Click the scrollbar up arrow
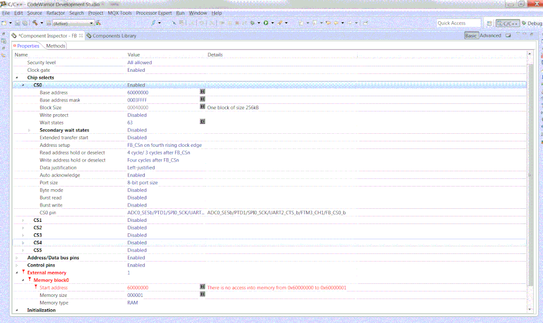This screenshot has width=543, height=323. [529, 54]
